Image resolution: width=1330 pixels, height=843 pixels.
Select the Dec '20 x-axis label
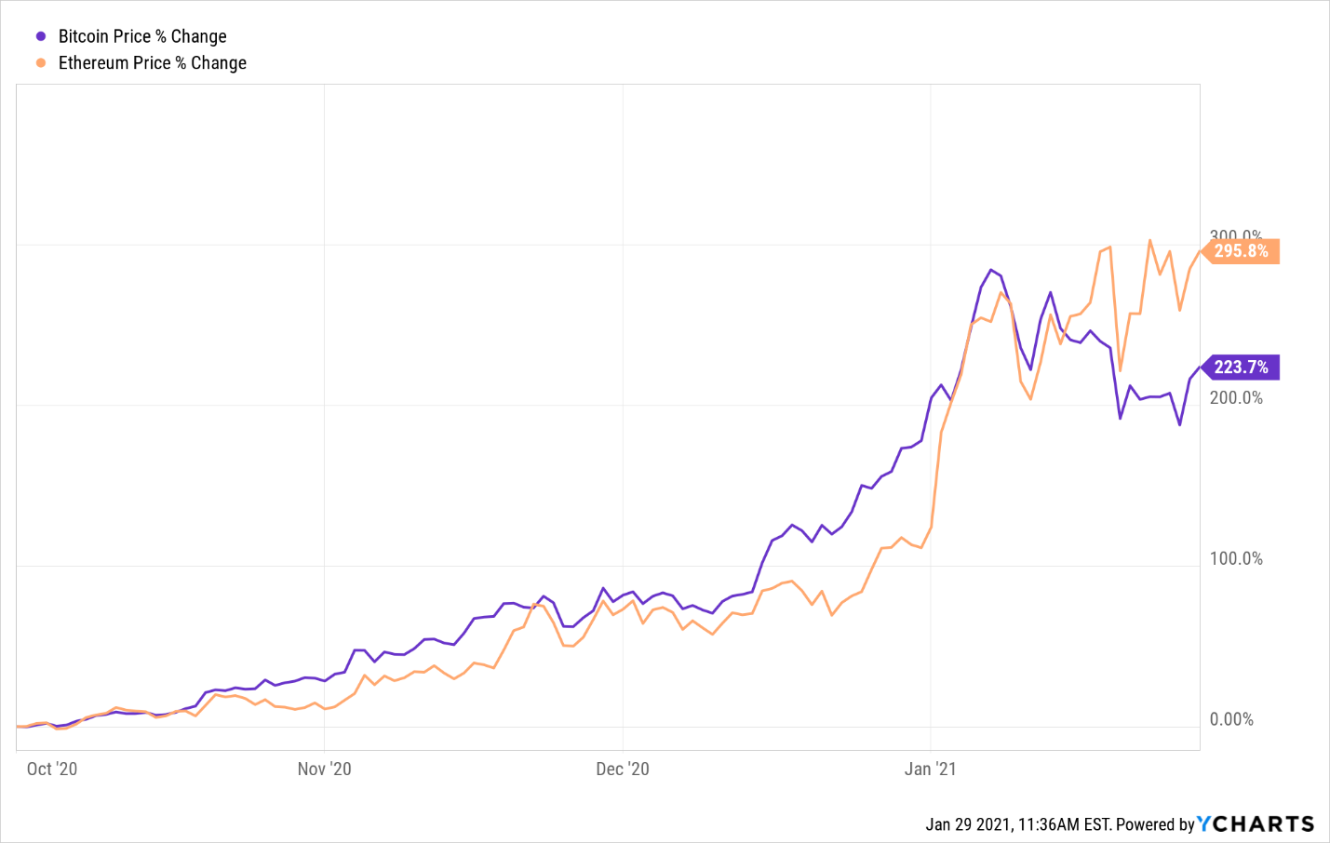click(623, 769)
